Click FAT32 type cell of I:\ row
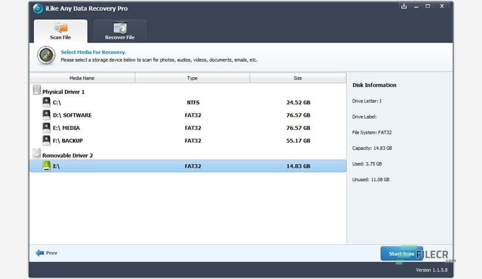This screenshot has width=482, height=279. point(193,166)
